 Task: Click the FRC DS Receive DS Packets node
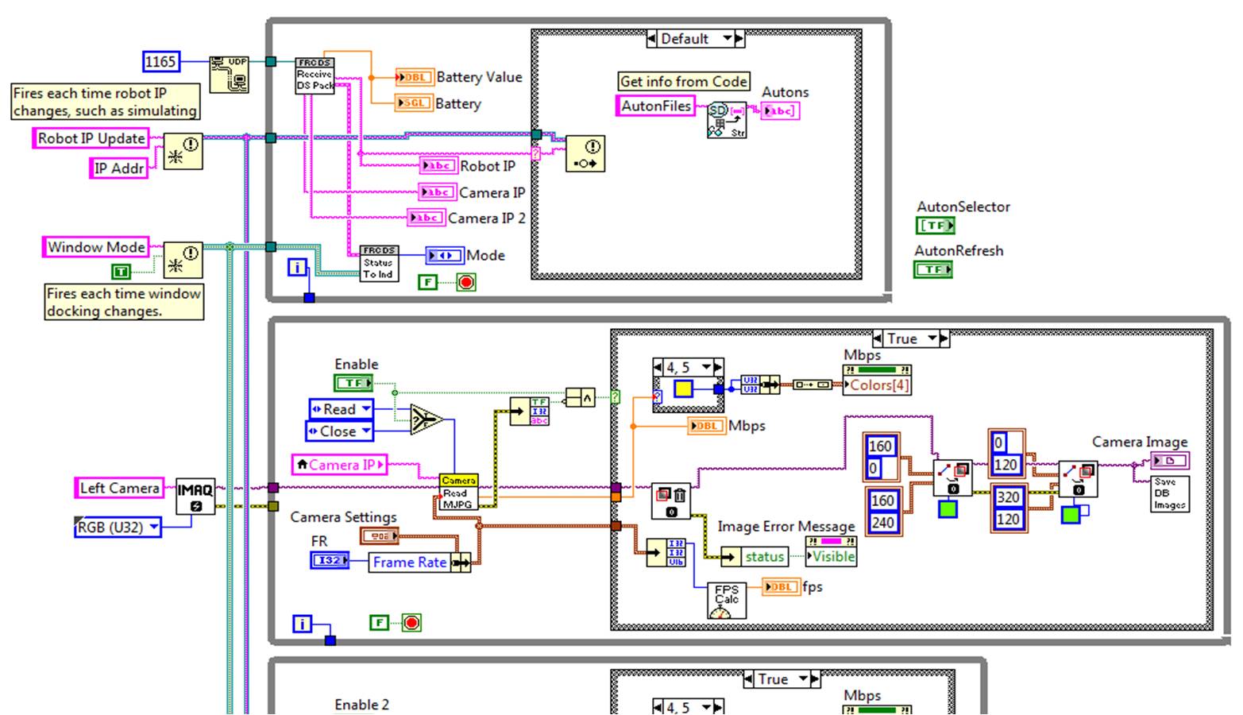[315, 75]
